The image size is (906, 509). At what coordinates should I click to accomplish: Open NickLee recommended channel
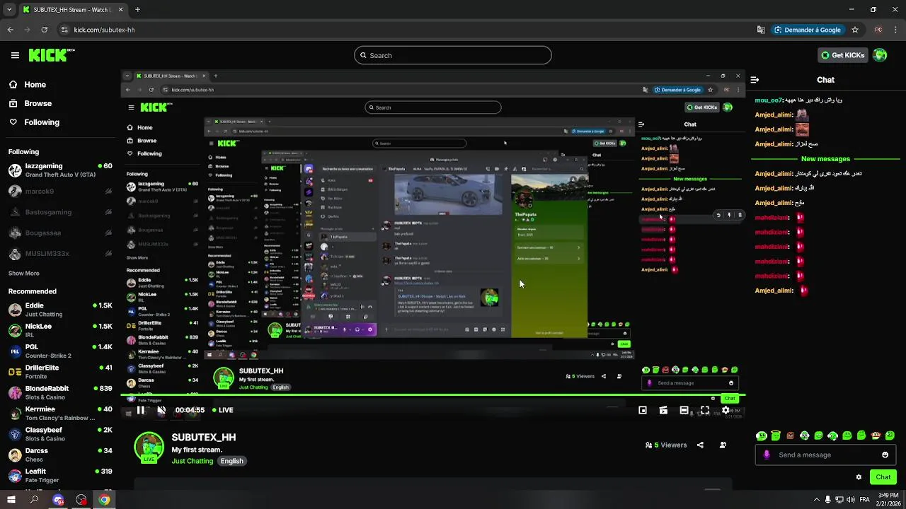[60, 330]
